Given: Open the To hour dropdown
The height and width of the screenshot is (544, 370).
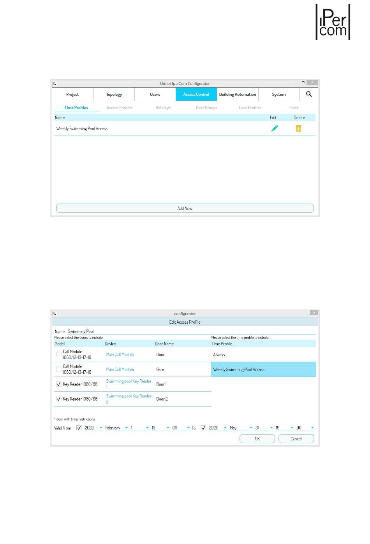Looking at the screenshot, I should point(285,428).
